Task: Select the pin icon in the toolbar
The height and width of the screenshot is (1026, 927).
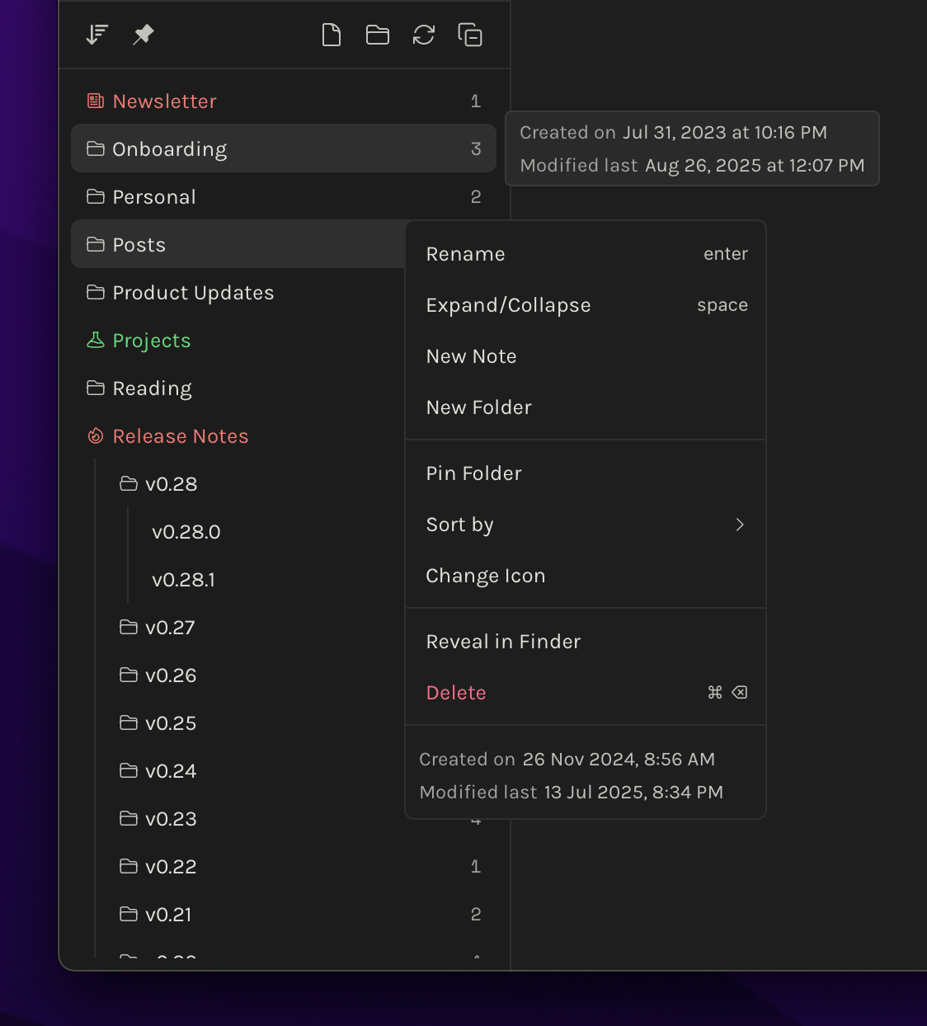Action: (143, 34)
